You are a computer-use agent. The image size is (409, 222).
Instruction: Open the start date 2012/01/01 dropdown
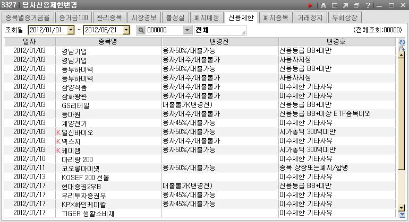click(71, 30)
